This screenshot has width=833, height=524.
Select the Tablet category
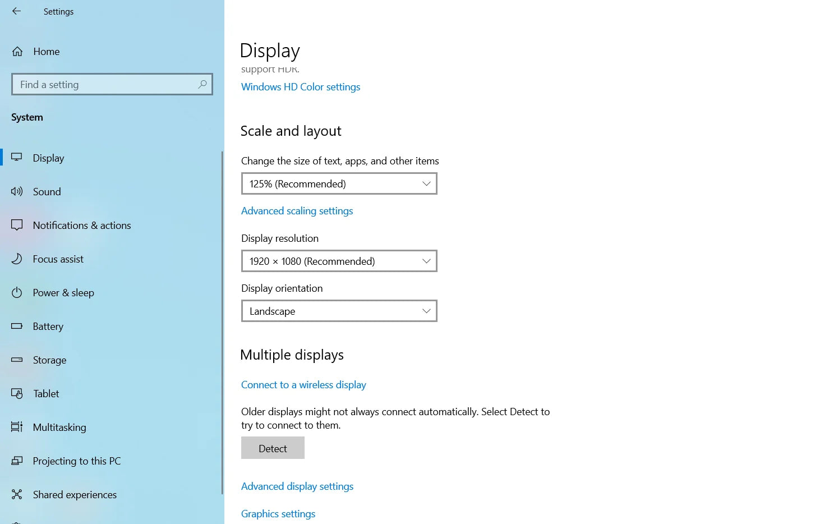point(111,393)
